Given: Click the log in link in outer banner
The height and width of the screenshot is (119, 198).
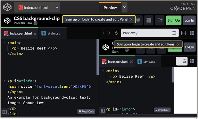Looking at the screenshot, I should [x=86, y=19].
